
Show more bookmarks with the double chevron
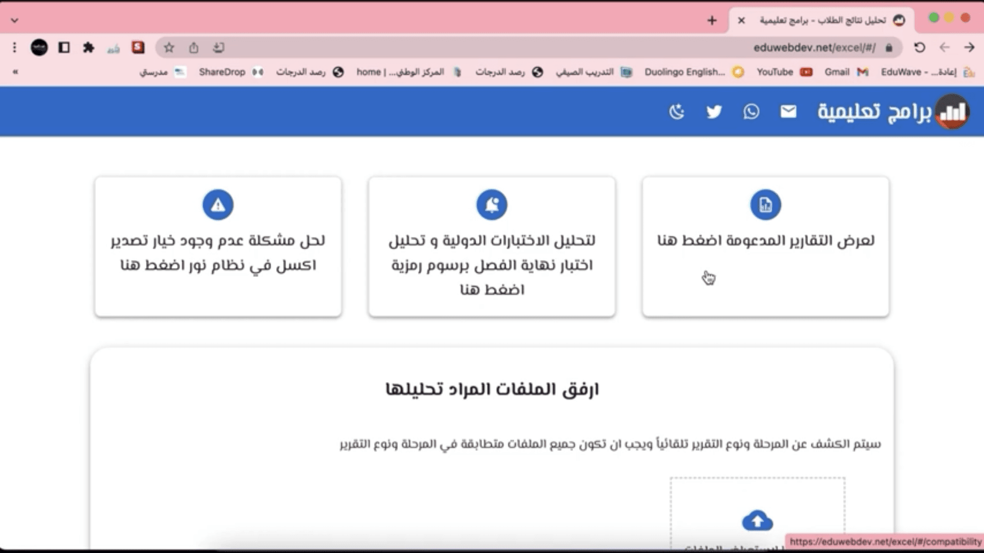click(x=15, y=72)
